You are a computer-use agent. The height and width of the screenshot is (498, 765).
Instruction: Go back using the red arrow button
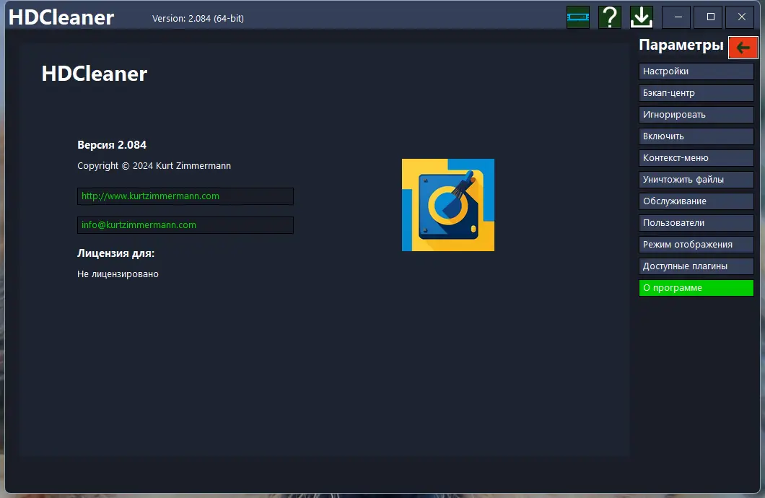[x=743, y=48]
